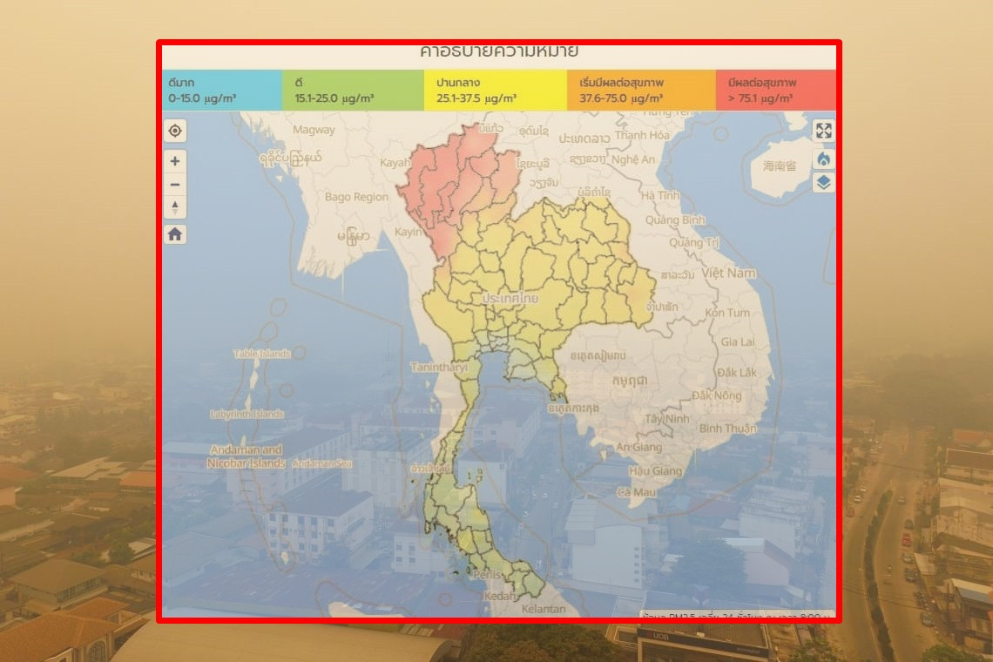Select the Việt Nam label on map
993x662 pixels.
click(x=730, y=273)
